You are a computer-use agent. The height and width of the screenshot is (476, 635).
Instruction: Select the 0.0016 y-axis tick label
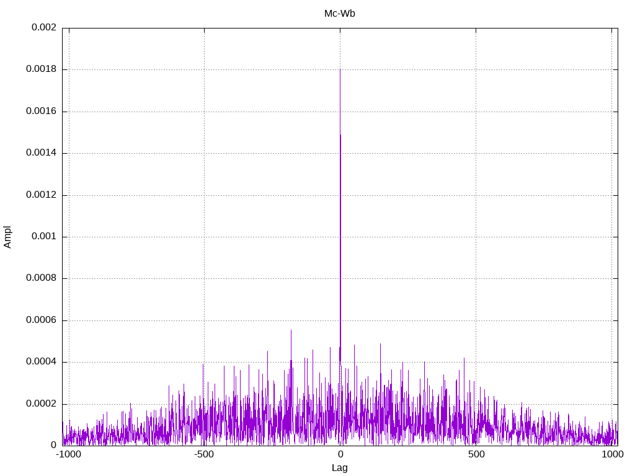pyautogui.click(x=41, y=112)
